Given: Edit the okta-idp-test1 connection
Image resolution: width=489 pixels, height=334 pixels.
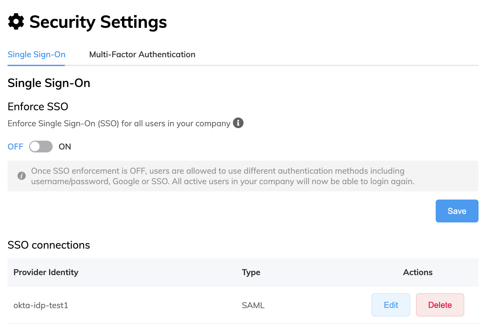Looking at the screenshot, I should pos(391,305).
